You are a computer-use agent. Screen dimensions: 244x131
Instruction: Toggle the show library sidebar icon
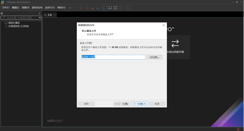[105, 8]
